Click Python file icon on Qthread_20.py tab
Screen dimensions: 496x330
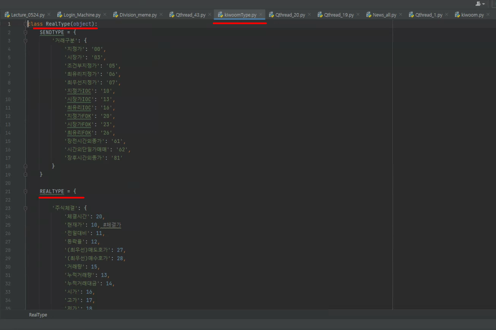point(271,14)
